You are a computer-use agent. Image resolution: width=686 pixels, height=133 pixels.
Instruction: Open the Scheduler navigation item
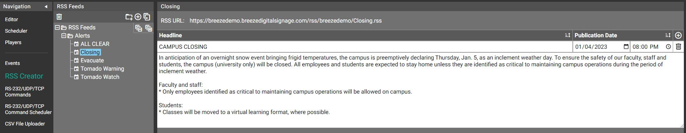point(16,31)
